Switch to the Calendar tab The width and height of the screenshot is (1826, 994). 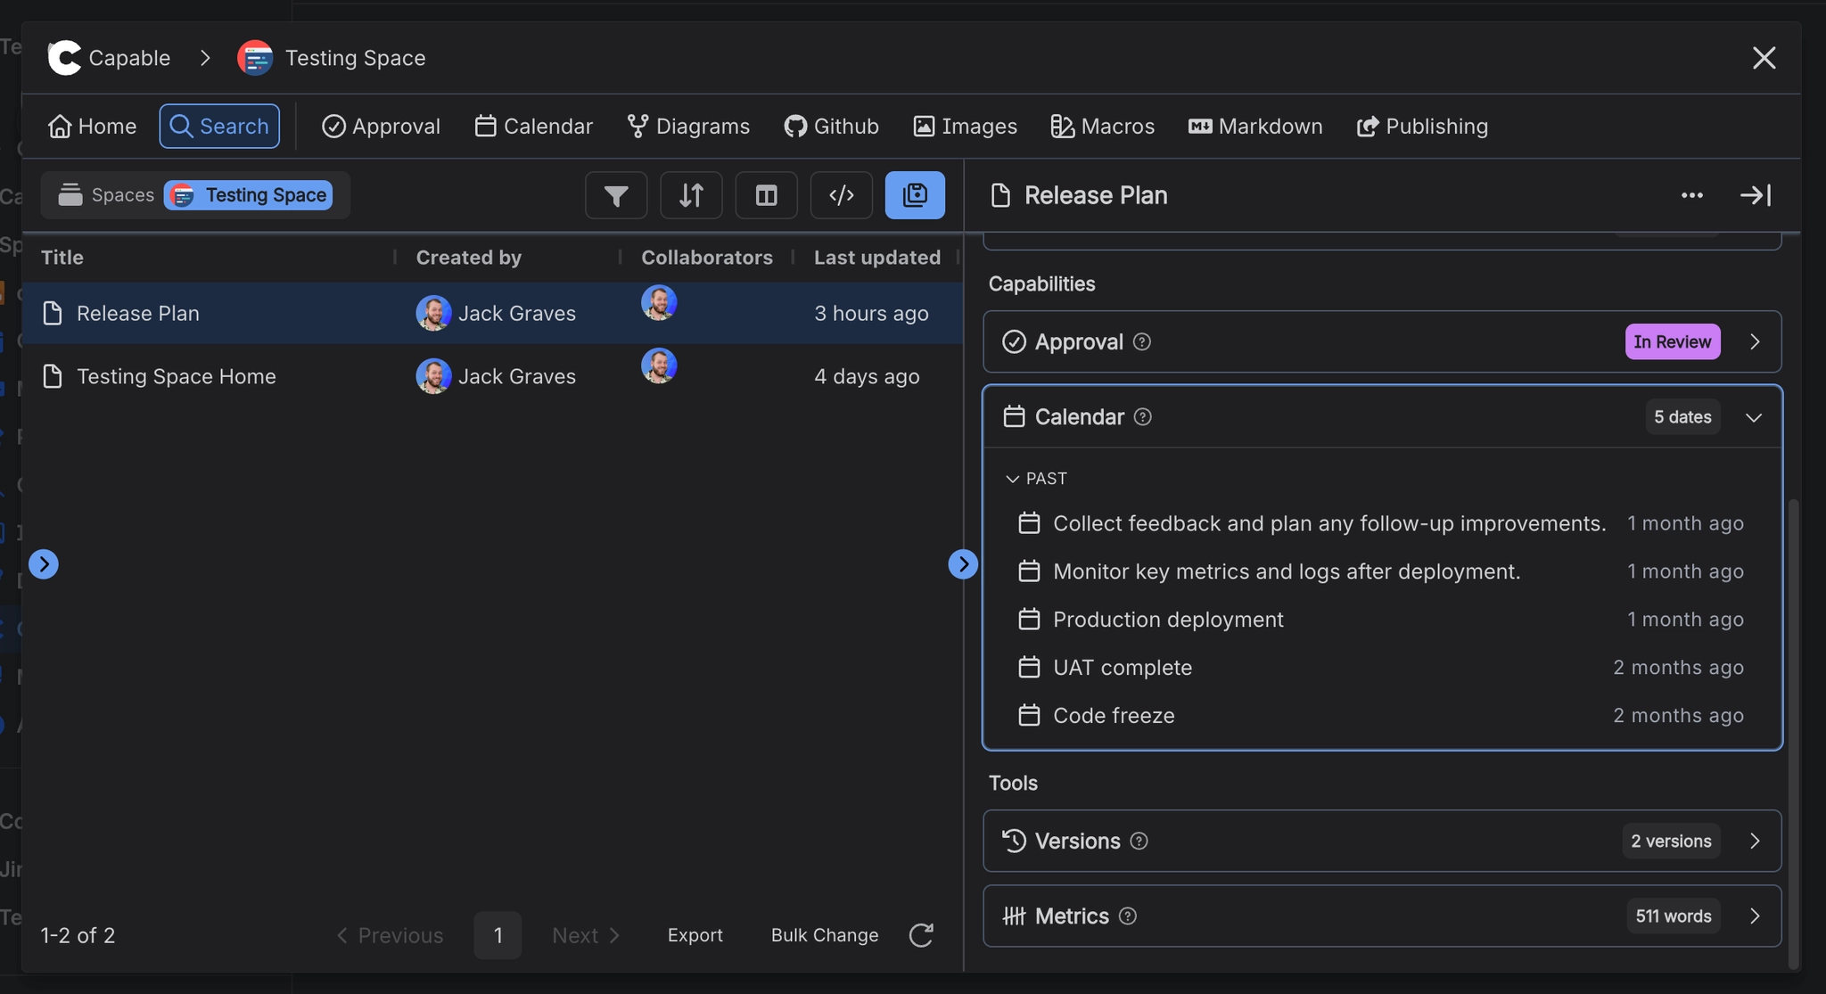(x=532, y=126)
